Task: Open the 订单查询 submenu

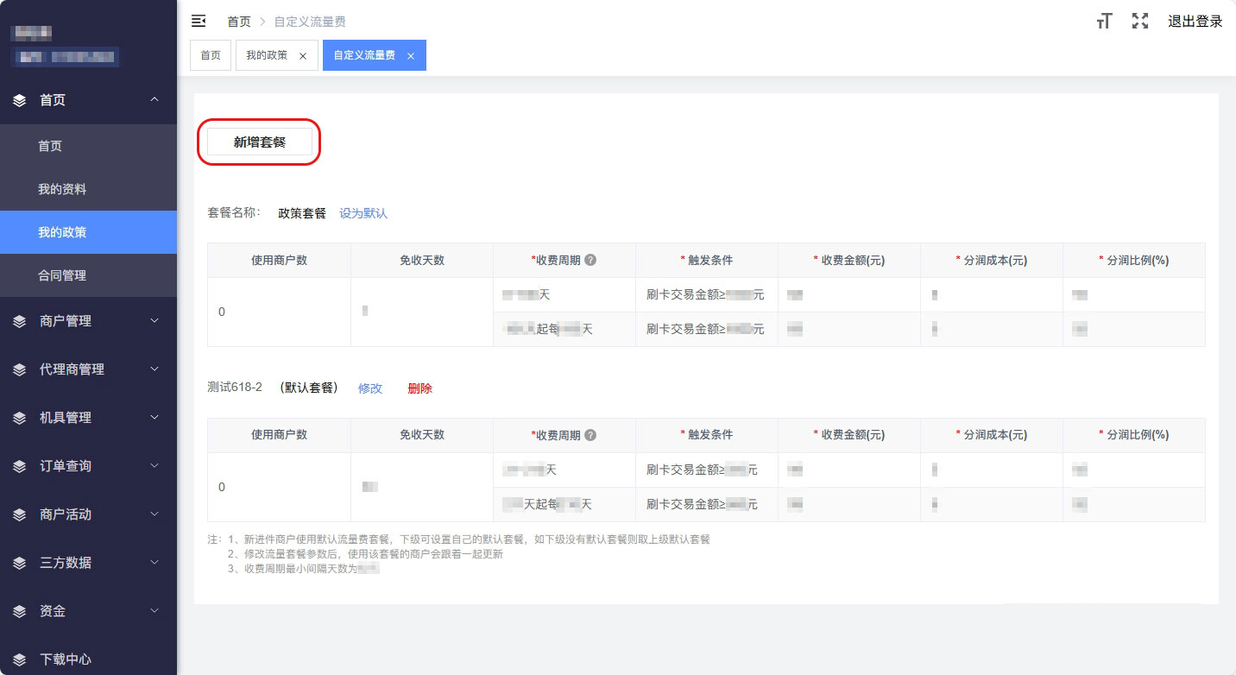Action: 88,466
